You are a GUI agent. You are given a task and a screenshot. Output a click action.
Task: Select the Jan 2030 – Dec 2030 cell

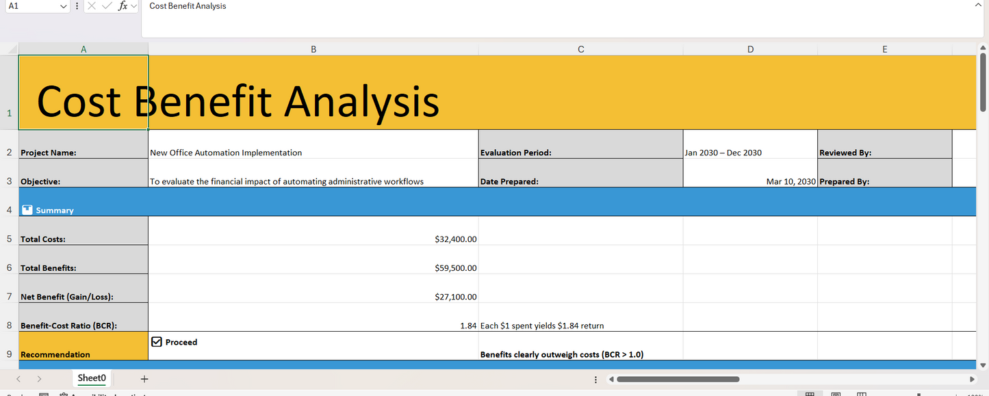click(750, 144)
